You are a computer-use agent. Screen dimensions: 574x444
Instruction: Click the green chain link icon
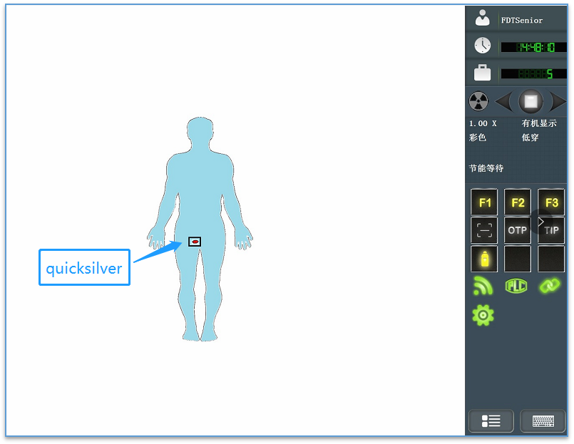549,286
